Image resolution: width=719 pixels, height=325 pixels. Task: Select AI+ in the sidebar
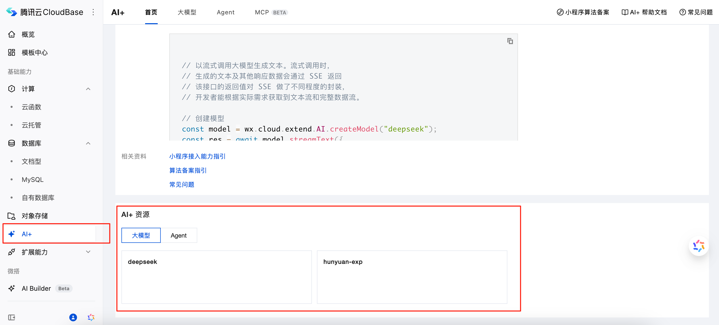click(x=51, y=234)
